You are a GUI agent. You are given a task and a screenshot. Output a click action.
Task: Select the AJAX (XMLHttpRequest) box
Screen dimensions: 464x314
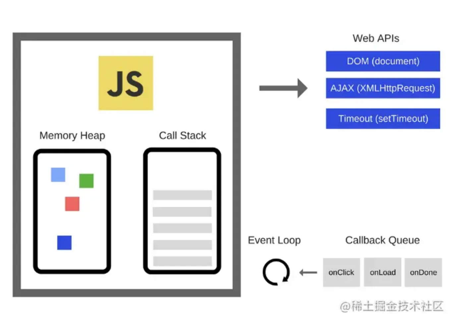pos(383,88)
